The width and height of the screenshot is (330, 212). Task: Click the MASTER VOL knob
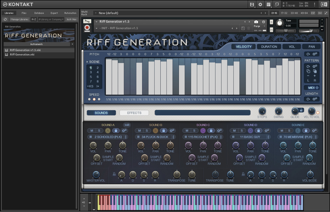coord(96,175)
